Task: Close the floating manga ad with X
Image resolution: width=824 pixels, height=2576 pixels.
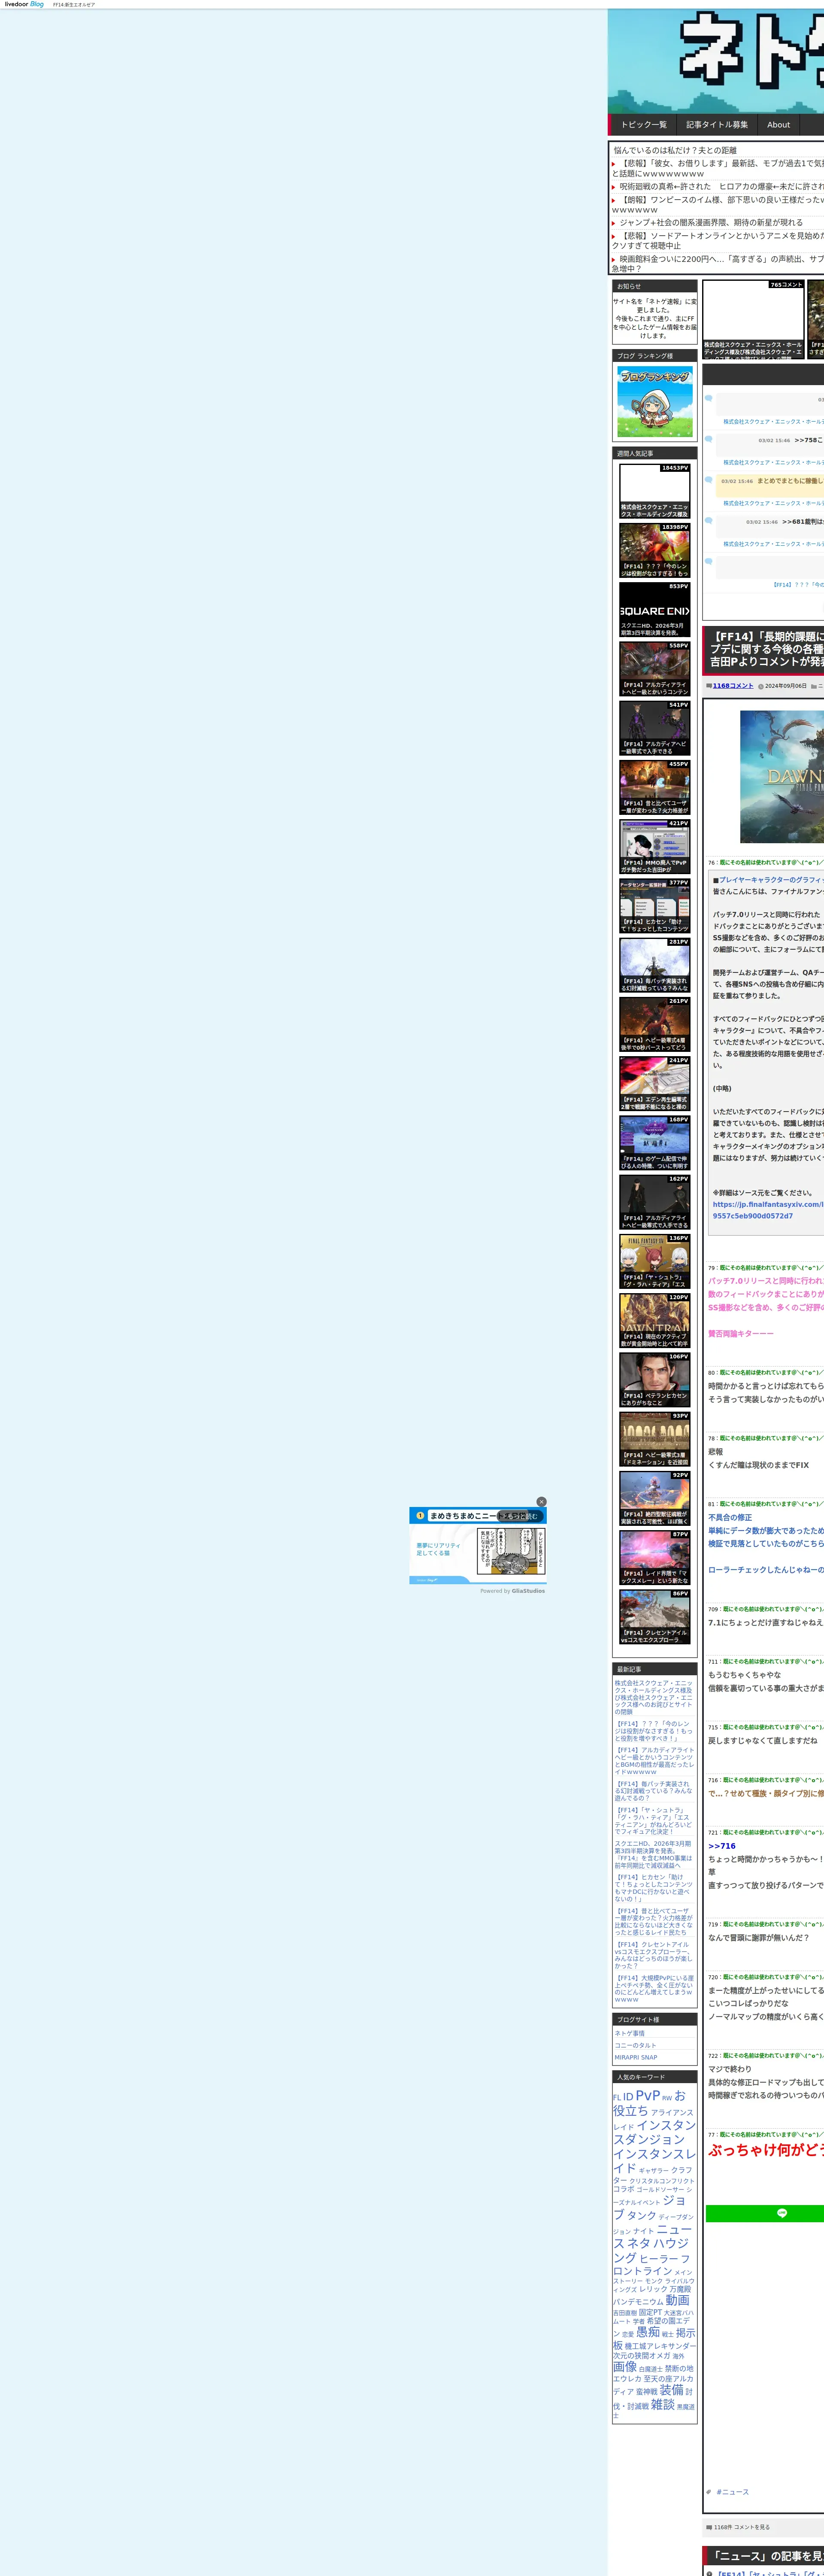Action: click(x=541, y=1501)
